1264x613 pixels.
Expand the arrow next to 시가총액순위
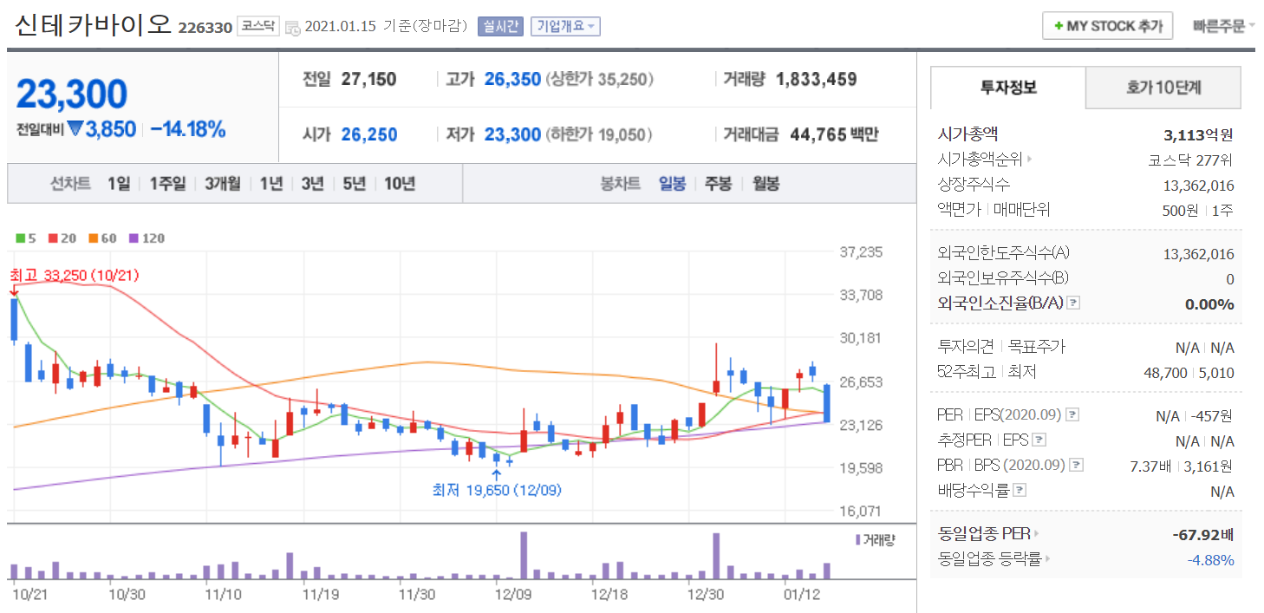(1029, 160)
